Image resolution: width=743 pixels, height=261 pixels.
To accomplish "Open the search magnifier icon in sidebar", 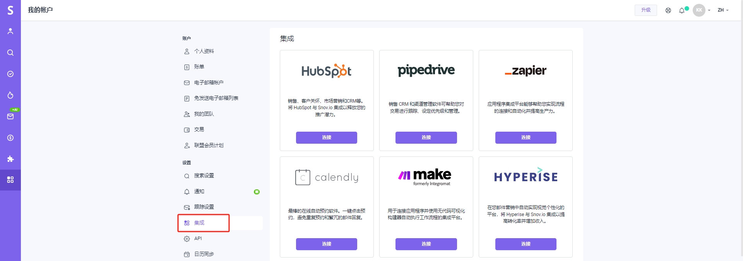I will point(10,53).
